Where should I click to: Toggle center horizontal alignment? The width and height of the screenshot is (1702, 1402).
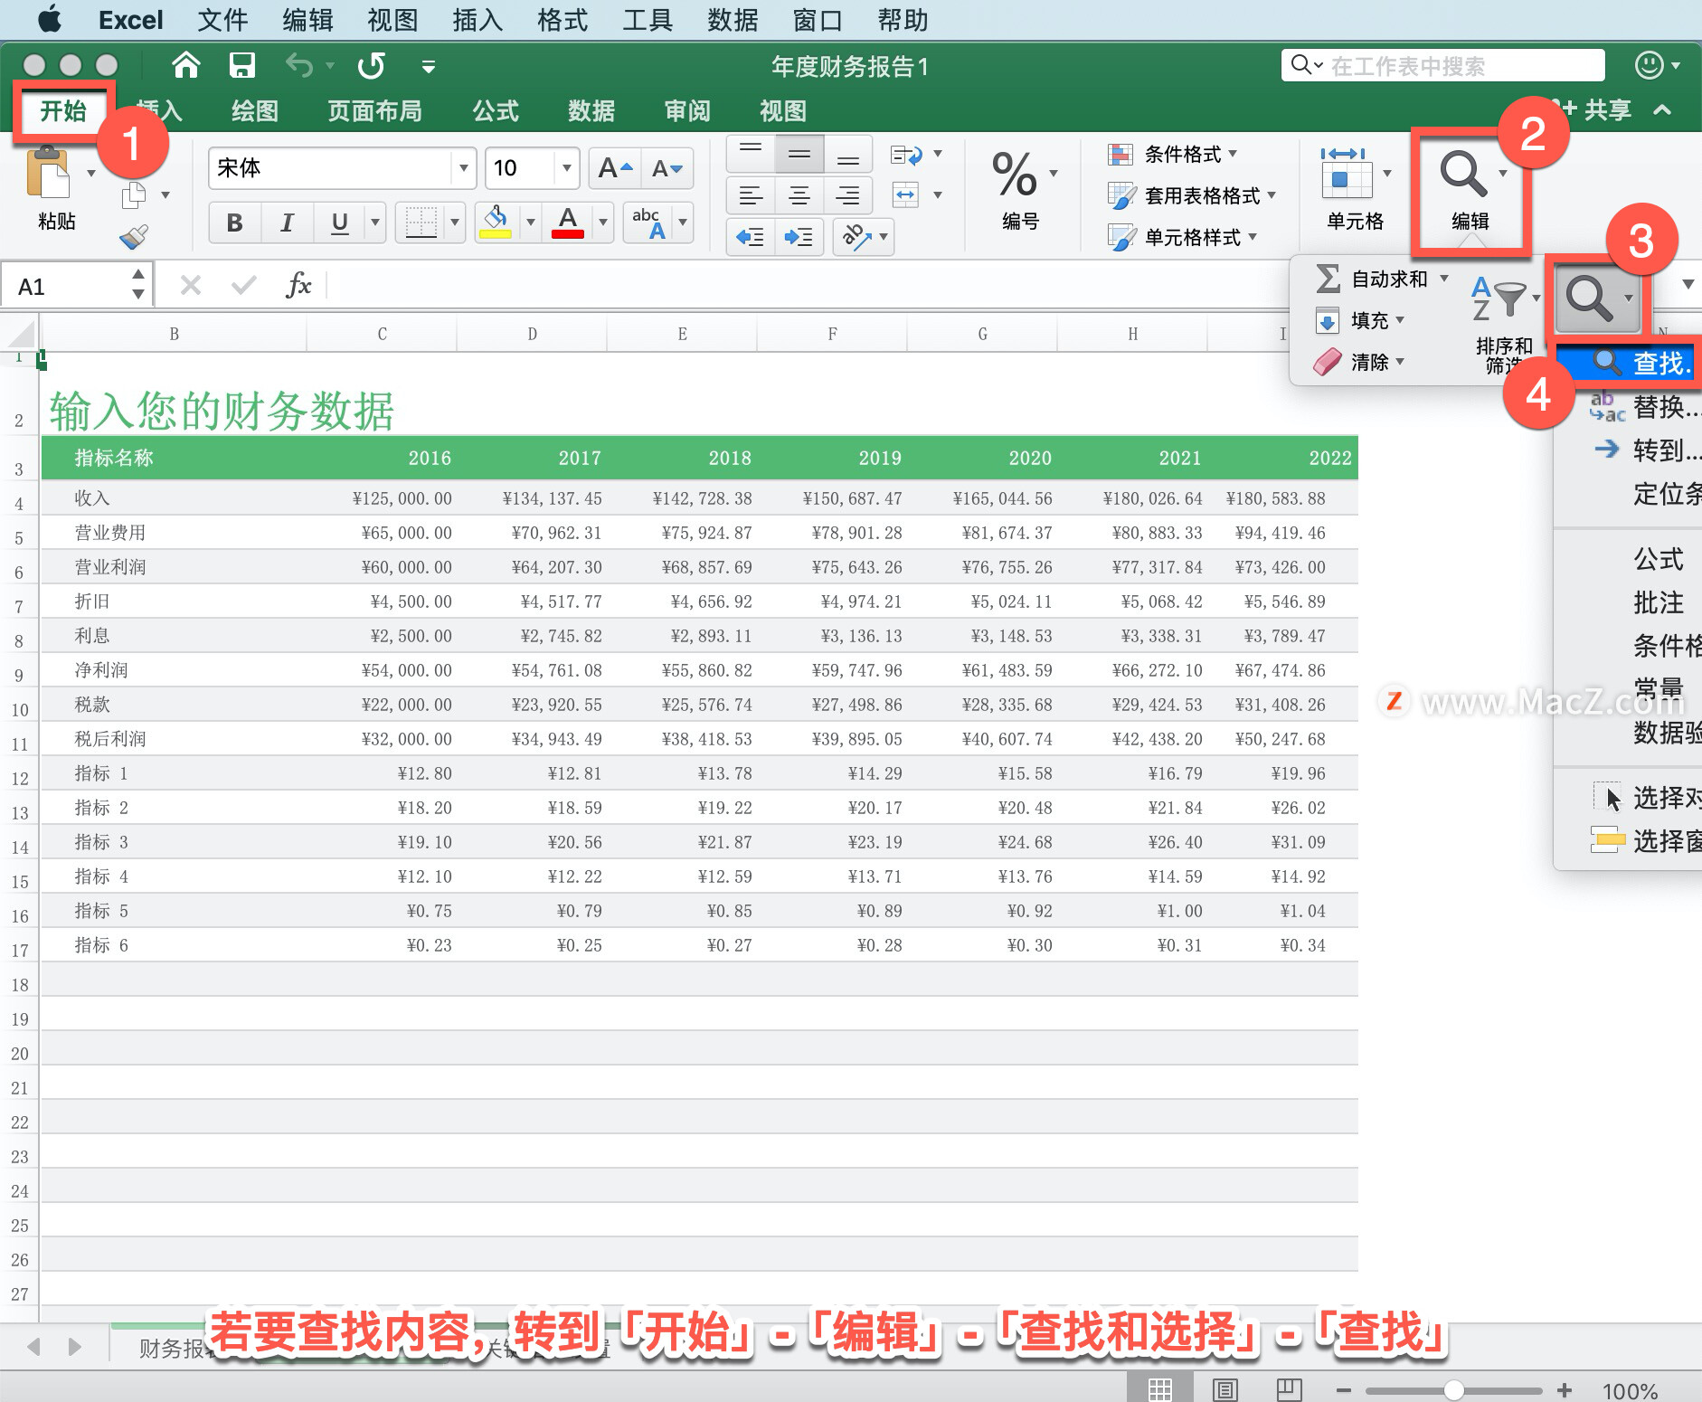coord(799,195)
